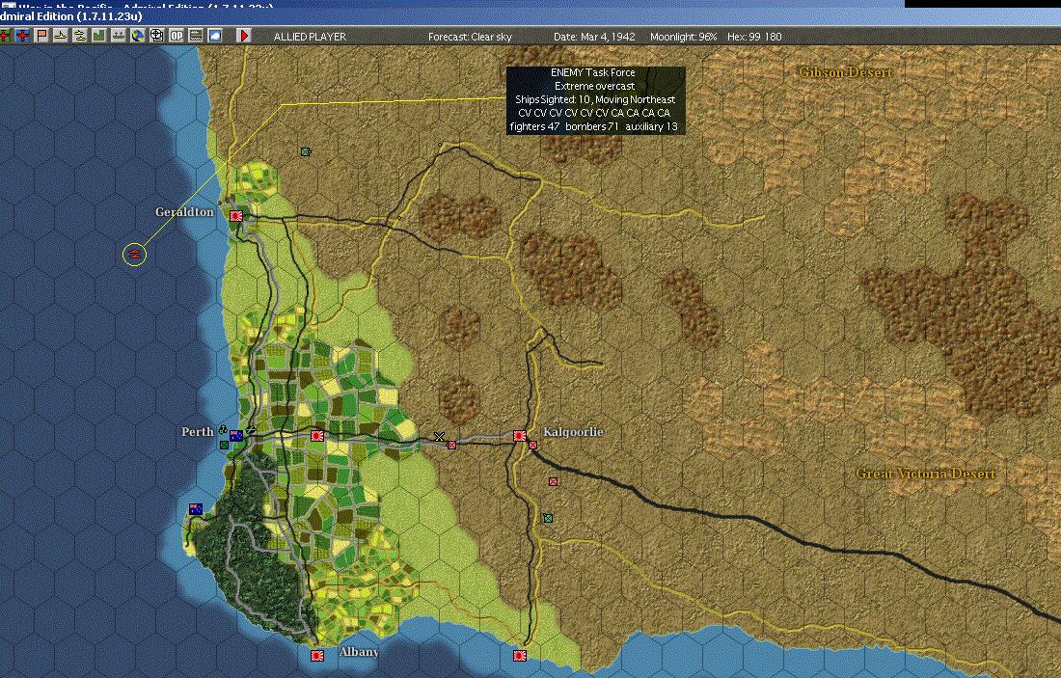
Task: Open the OP operations report icon
Action: click(177, 36)
